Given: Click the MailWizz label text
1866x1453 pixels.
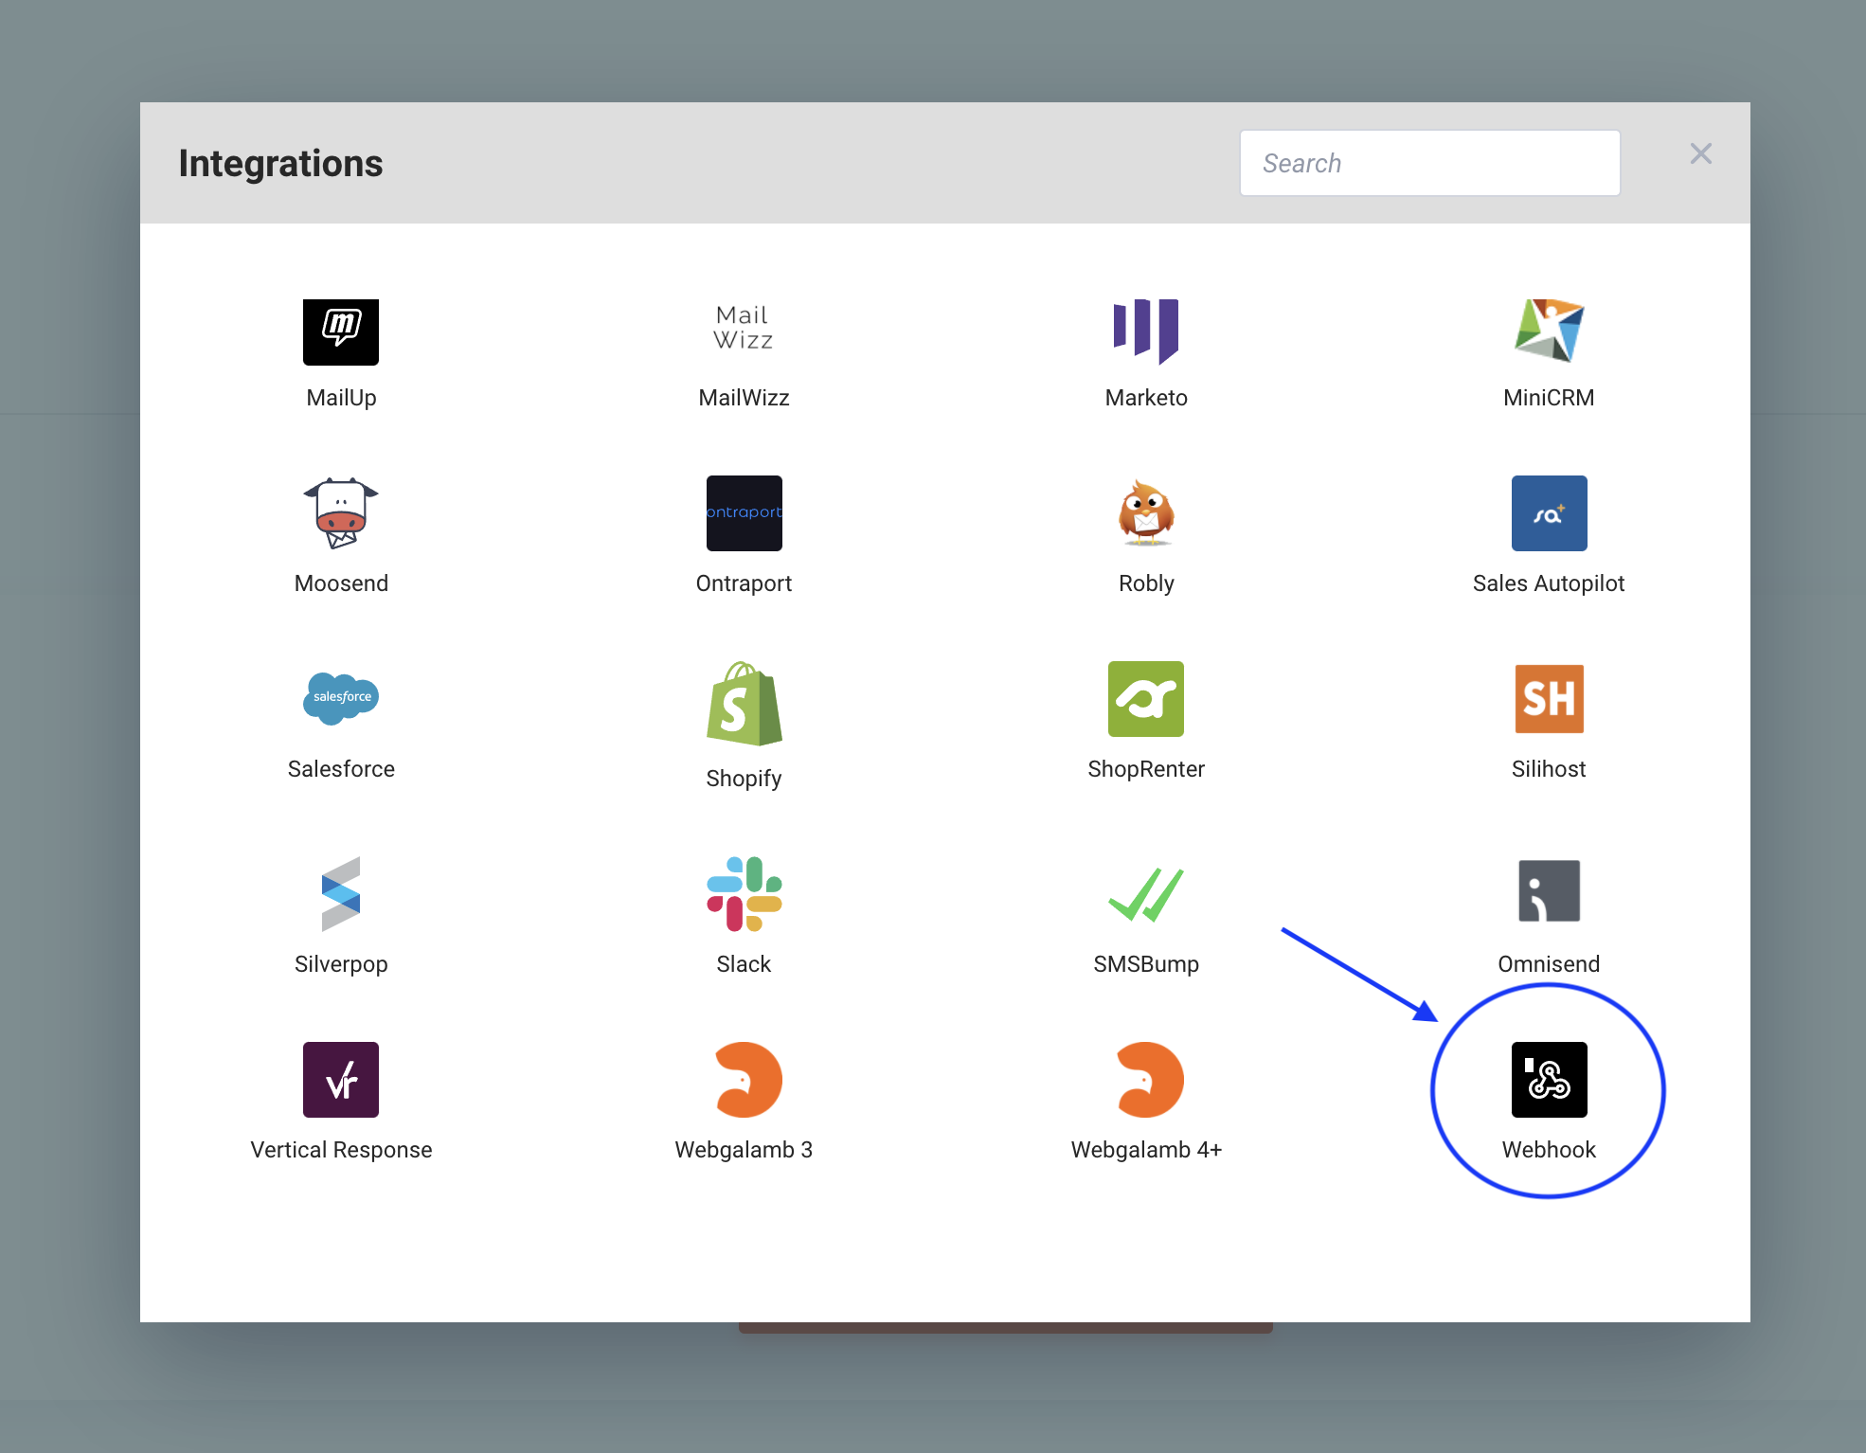Looking at the screenshot, I should (744, 398).
